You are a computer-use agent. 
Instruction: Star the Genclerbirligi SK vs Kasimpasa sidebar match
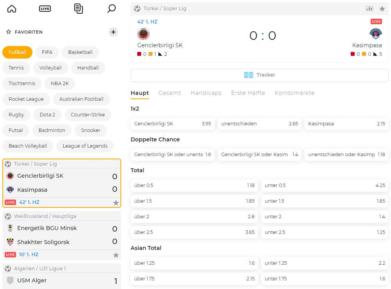click(x=116, y=203)
